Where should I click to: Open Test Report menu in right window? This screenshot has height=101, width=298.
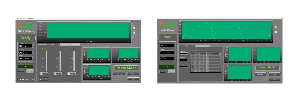tap(170, 18)
